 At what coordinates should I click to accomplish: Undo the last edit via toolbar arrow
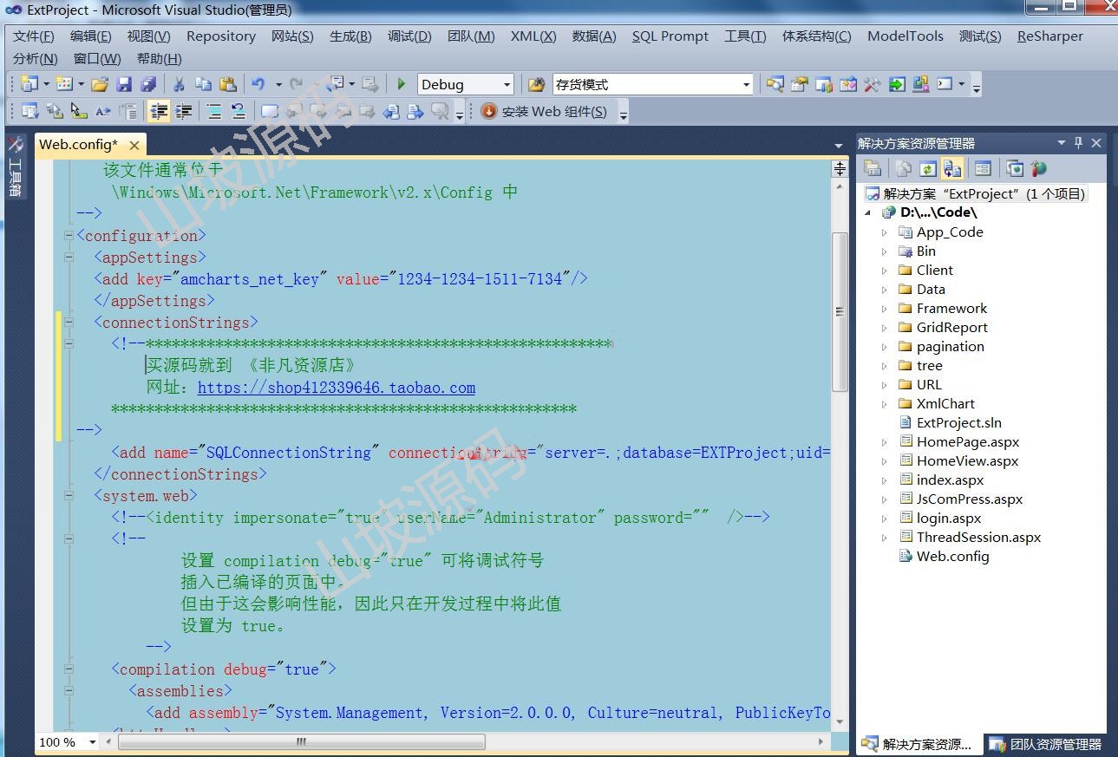tap(258, 84)
